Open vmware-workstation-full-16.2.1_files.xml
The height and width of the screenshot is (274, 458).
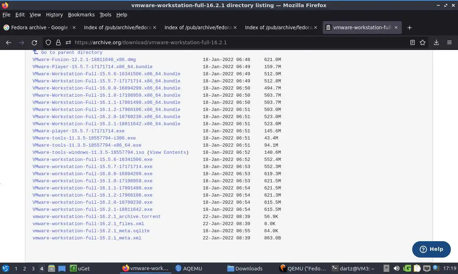88,224
